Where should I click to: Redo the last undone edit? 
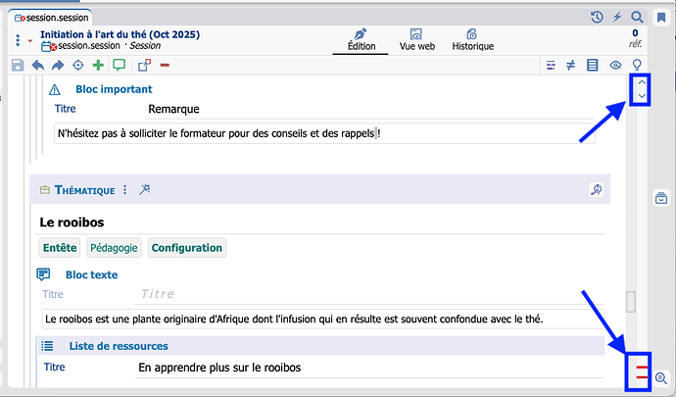click(x=58, y=66)
